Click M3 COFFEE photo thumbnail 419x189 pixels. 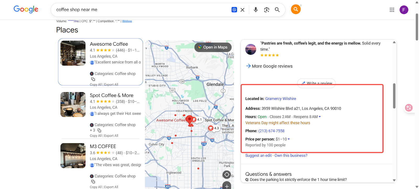73,156
